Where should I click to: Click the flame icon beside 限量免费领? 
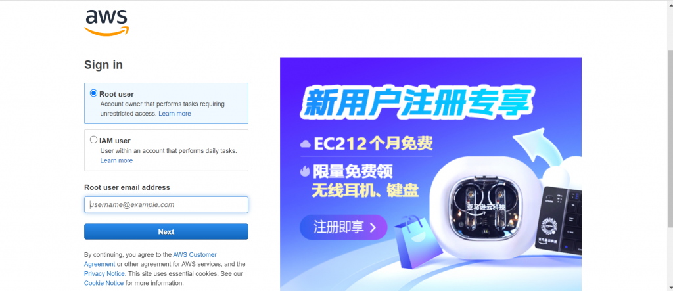305,171
